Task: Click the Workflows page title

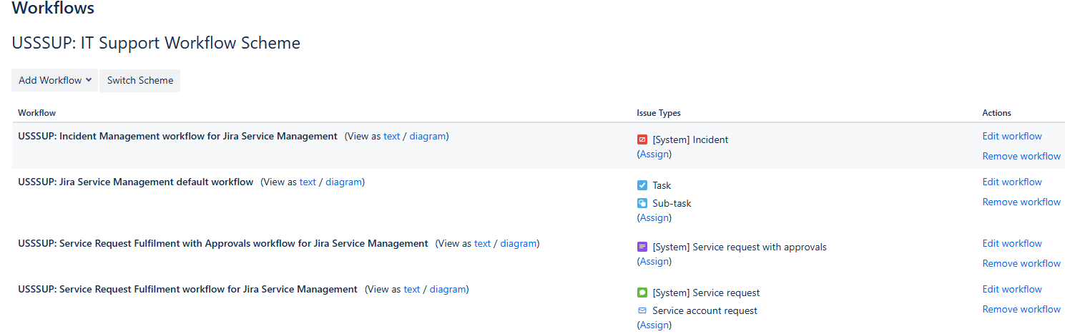Action: (53, 9)
